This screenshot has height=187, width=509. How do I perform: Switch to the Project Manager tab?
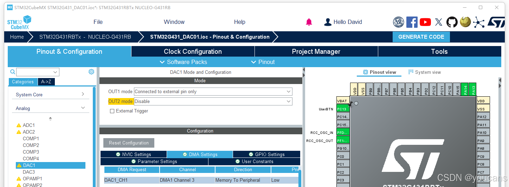(316, 51)
